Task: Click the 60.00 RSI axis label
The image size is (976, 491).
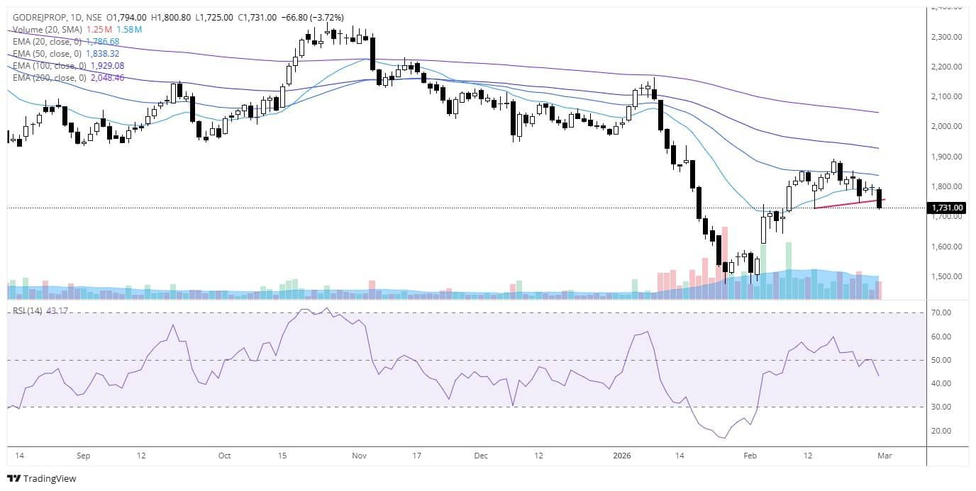Action: coord(941,337)
